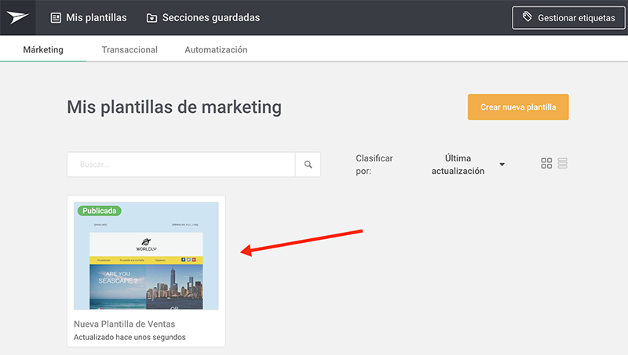Viewport: 628px width, 355px height.
Task: Open the Última actualización sort option
Action: pyautogui.click(x=458, y=165)
